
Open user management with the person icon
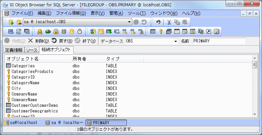40,32
